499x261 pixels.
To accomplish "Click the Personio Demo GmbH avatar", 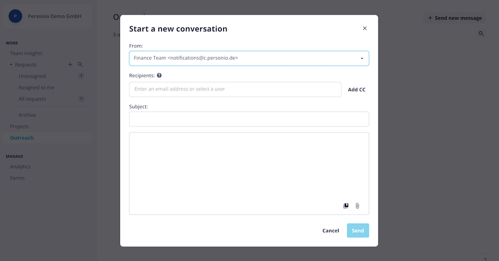I will (15, 16).
